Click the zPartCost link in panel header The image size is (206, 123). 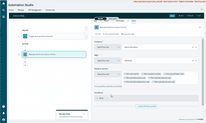point(110,27)
